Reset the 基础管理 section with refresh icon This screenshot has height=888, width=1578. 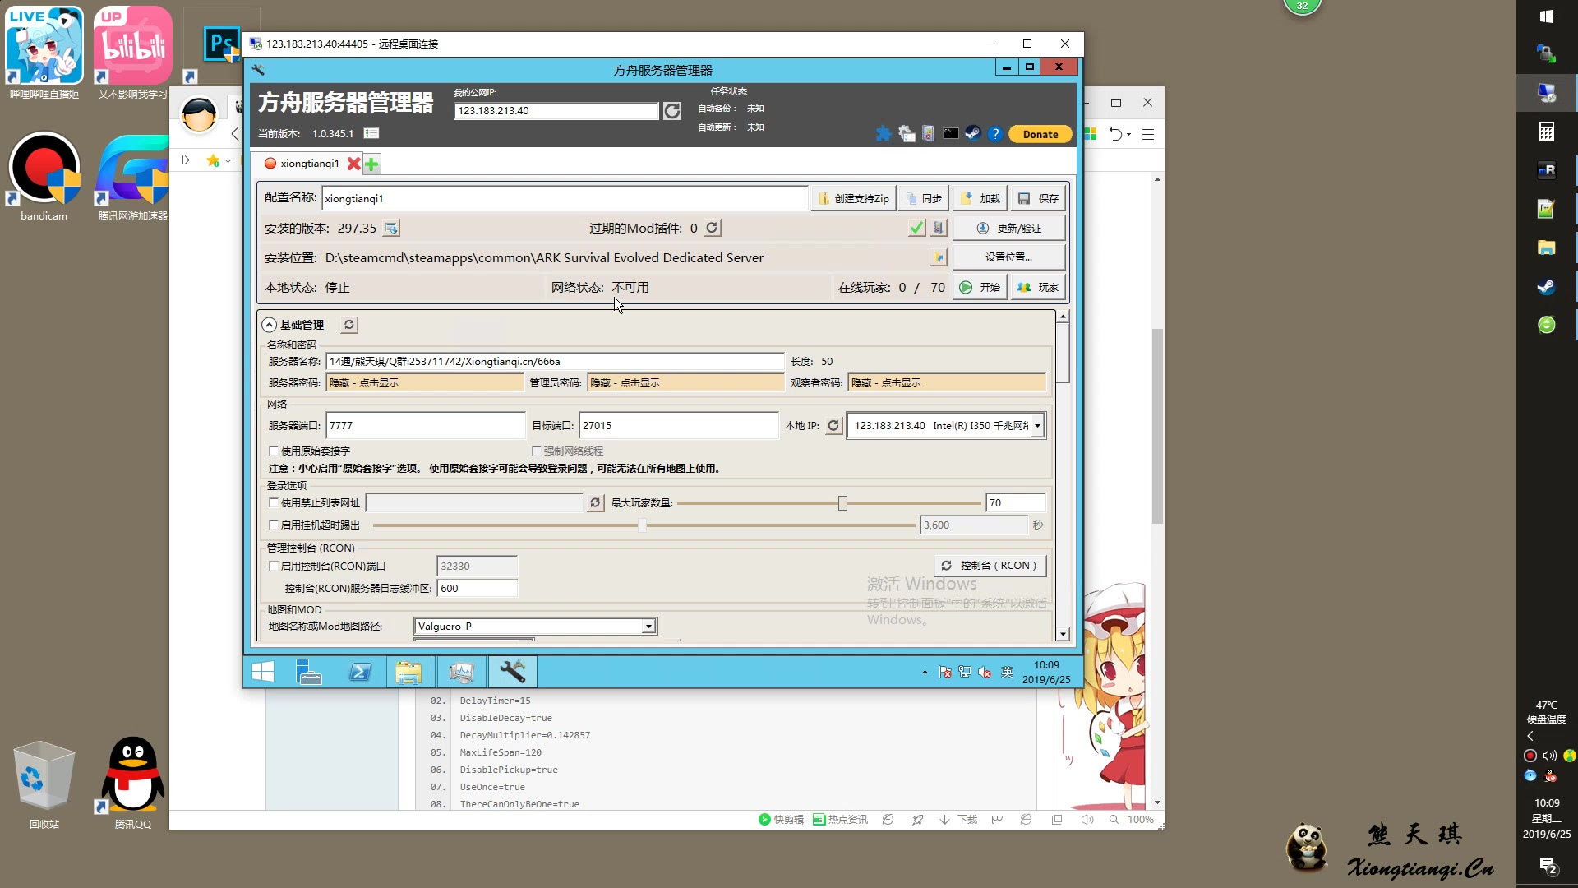[349, 325]
